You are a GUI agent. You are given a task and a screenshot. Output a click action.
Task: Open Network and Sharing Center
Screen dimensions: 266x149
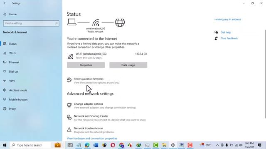pos(91,116)
